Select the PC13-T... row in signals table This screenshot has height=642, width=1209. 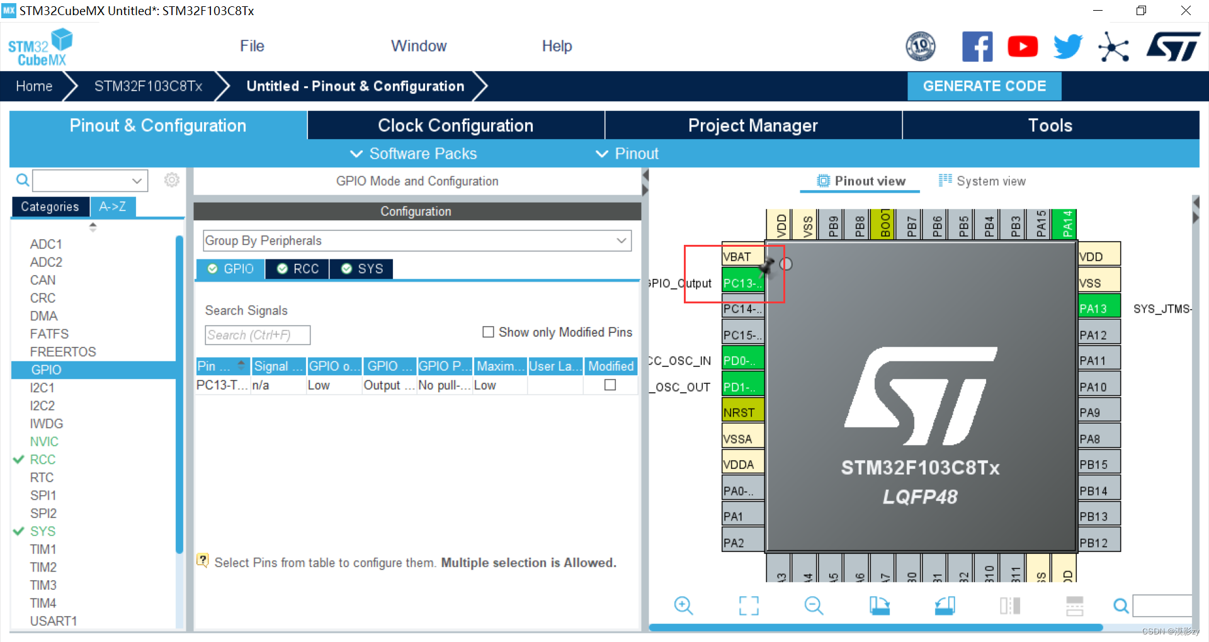coord(416,385)
